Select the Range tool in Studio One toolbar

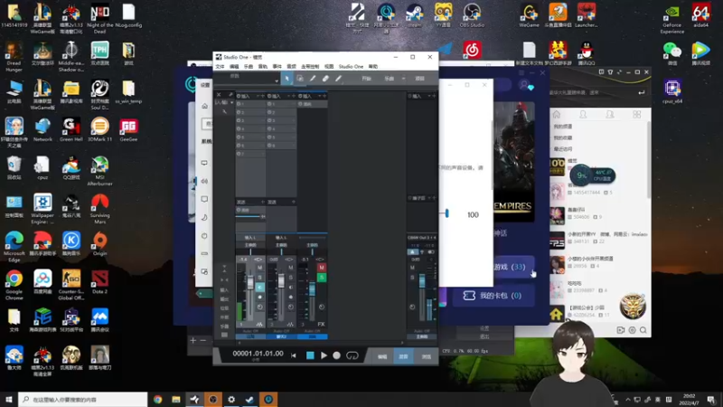(x=300, y=79)
